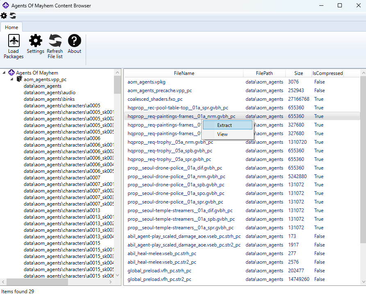This screenshot has width=366, height=294.
Task: Select the Agents Of Mayhem root label
Action: 37,73
